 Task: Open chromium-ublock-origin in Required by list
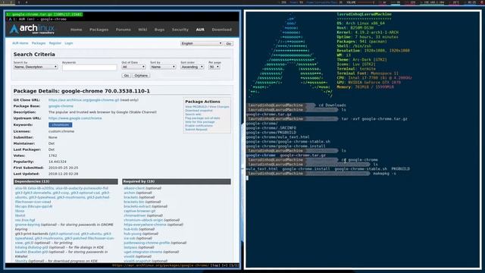(x=143, y=220)
